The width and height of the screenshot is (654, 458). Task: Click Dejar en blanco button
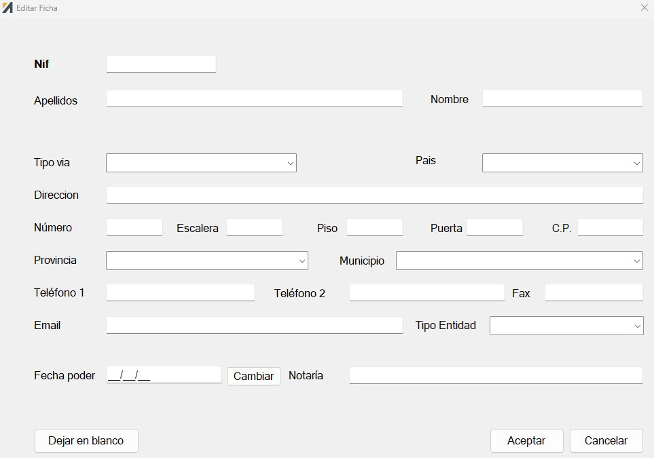tap(86, 440)
